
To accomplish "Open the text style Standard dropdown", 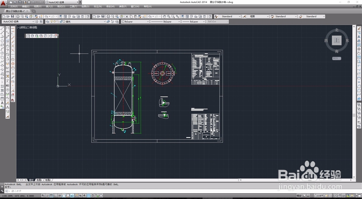I will [x=240, y=16].
